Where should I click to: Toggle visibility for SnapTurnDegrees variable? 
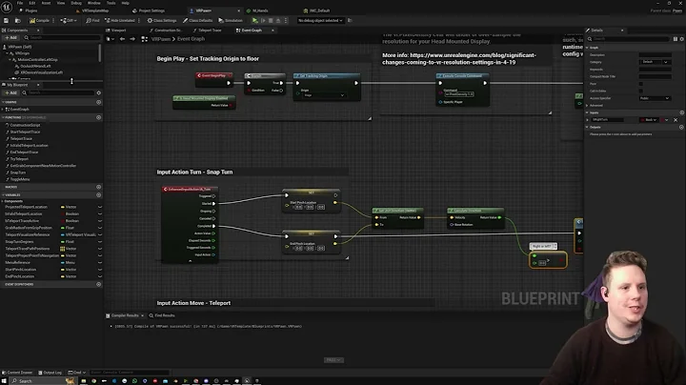(100, 241)
